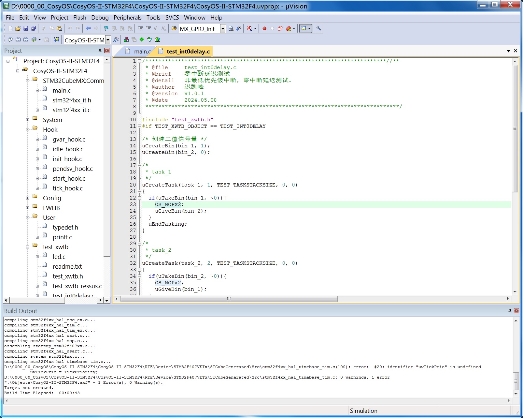Switch to the main.c editor tab
Screen dimensions: 523x418
coord(138,51)
